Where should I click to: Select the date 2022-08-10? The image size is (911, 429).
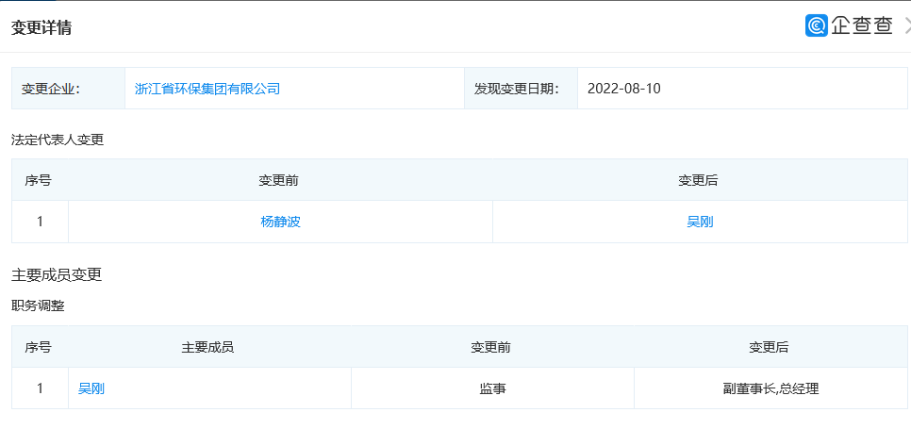point(624,89)
